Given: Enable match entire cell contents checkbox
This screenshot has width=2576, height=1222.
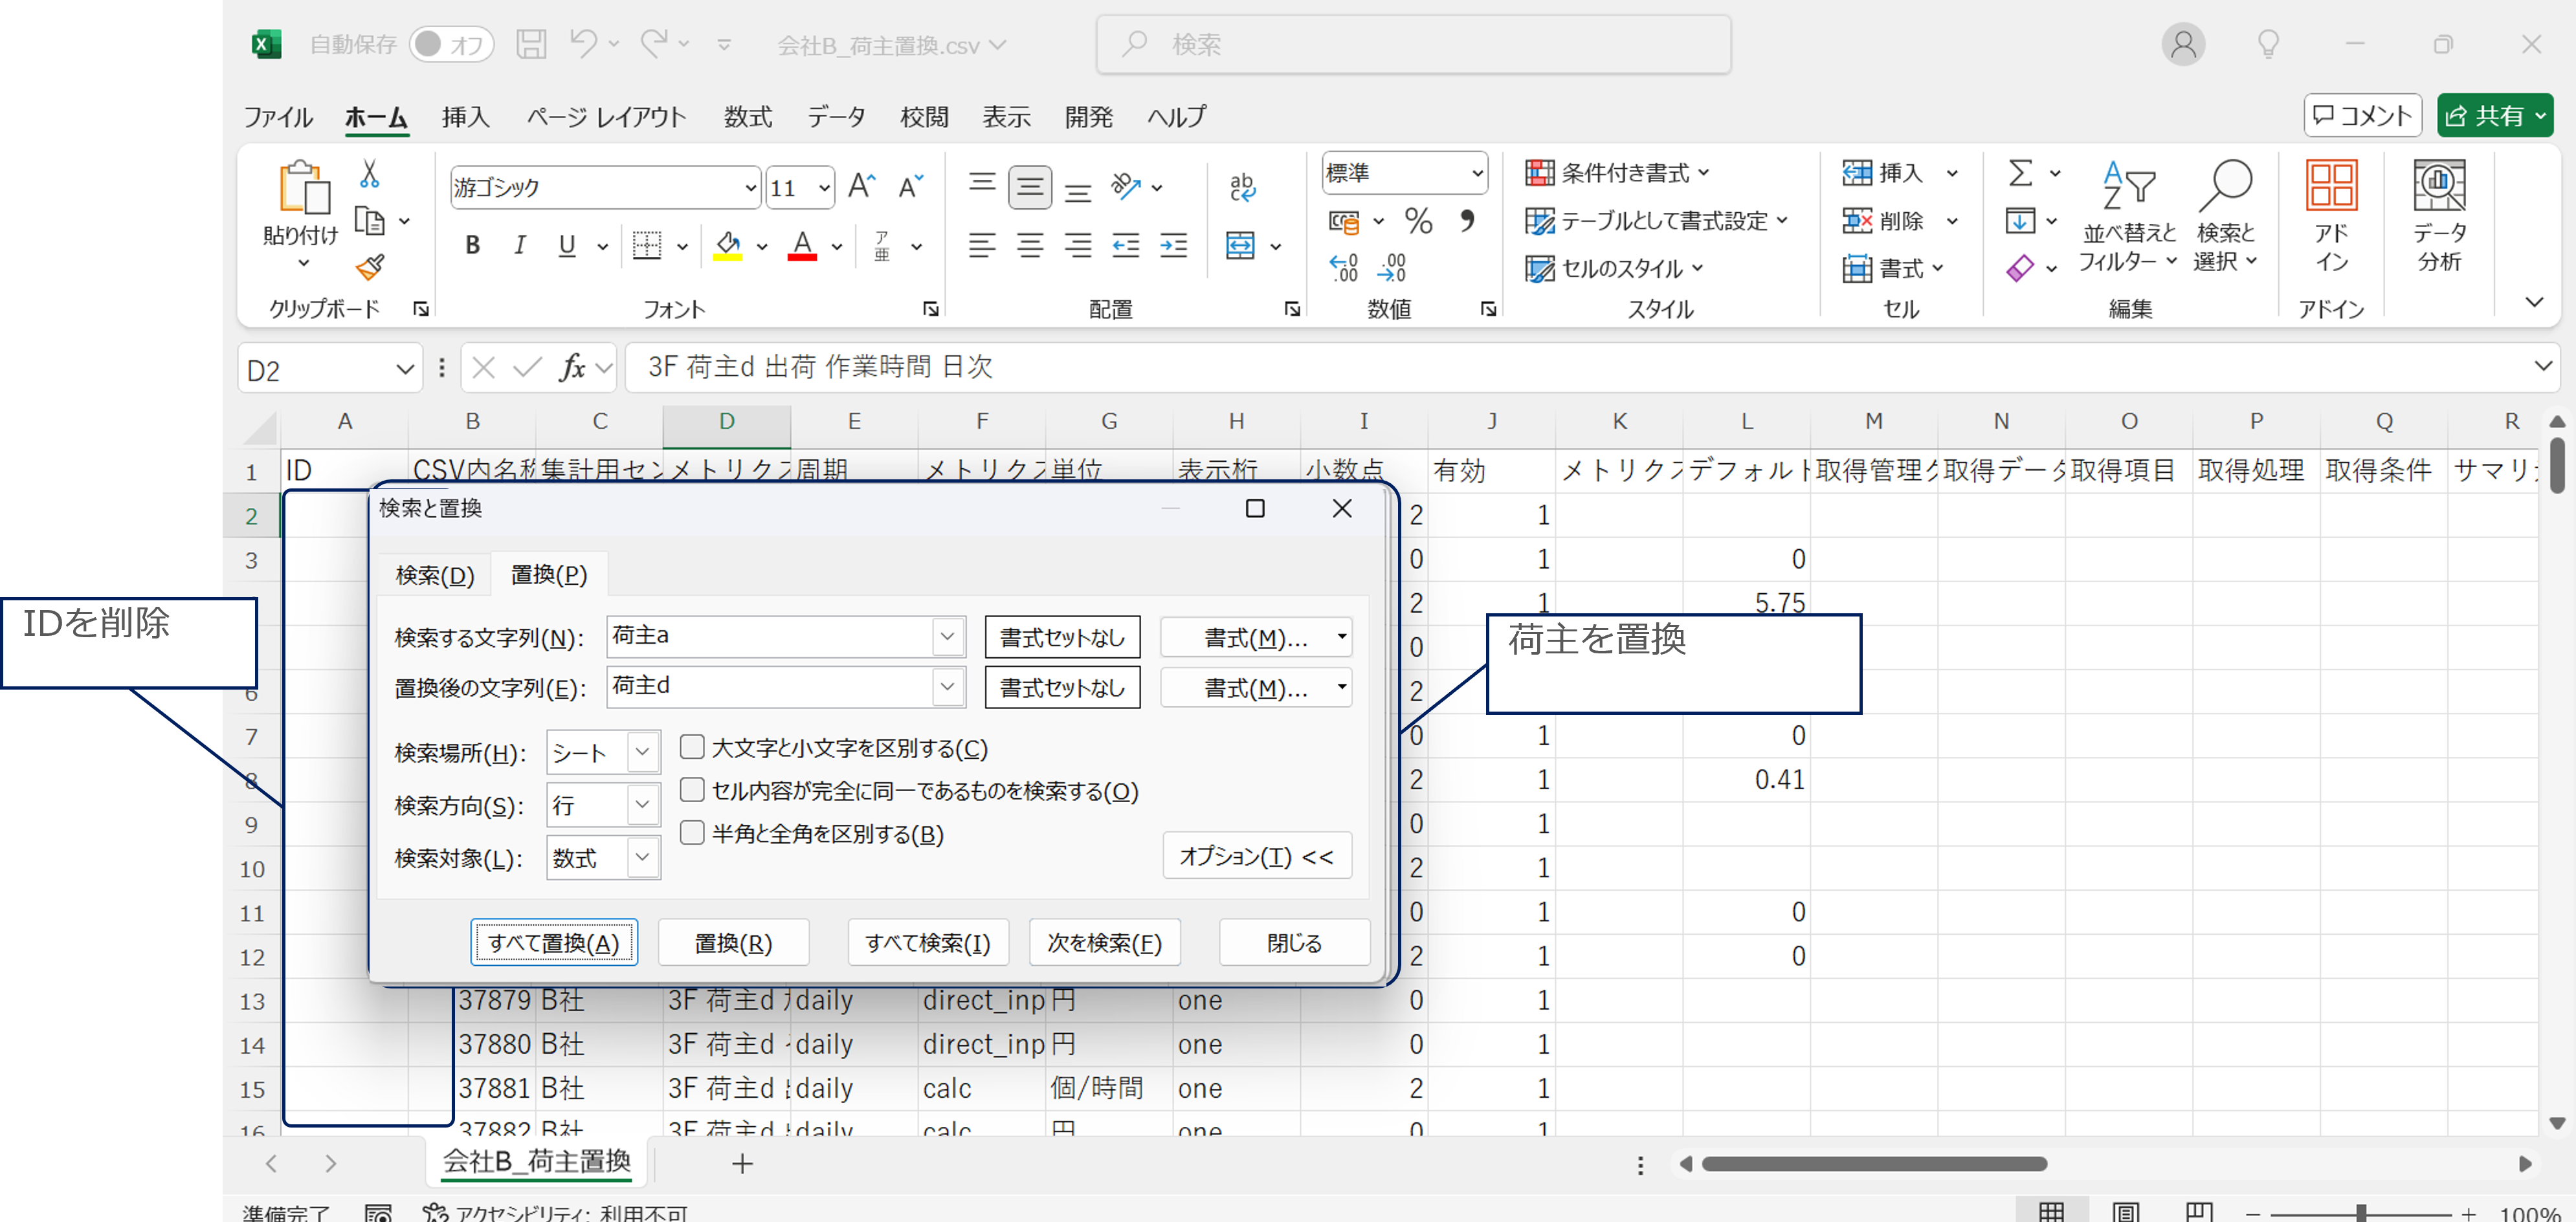Looking at the screenshot, I should pyautogui.click(x=692, y=791).
